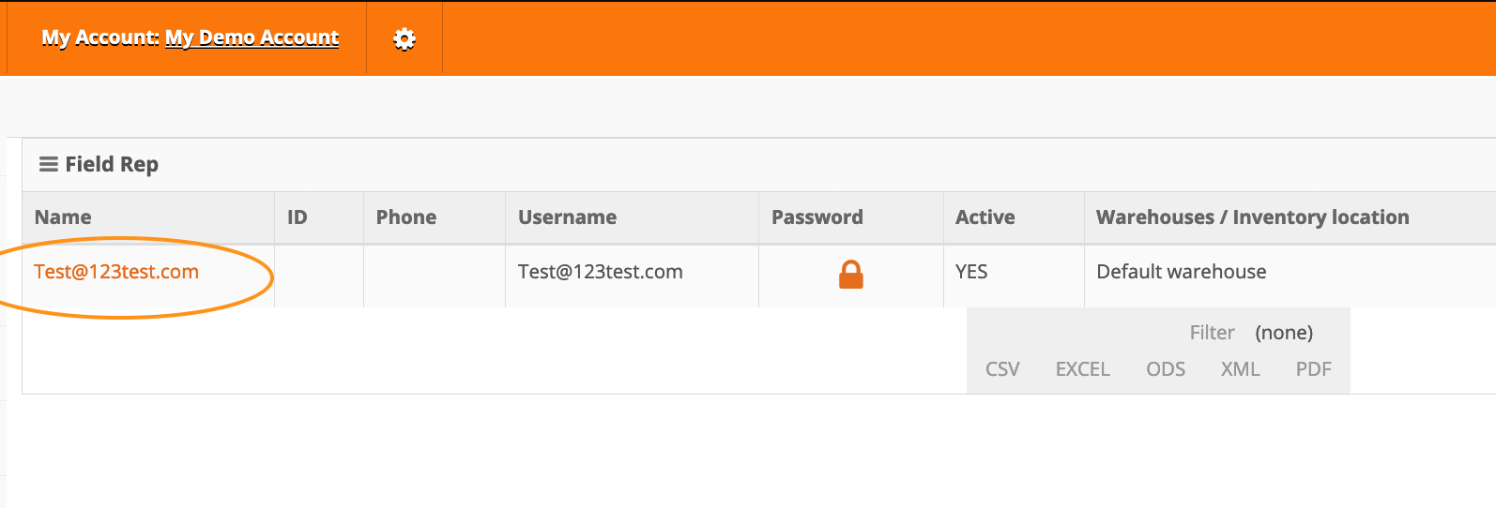Click the YES value under Active
The image size is (1496, 508).
(971, 272)
